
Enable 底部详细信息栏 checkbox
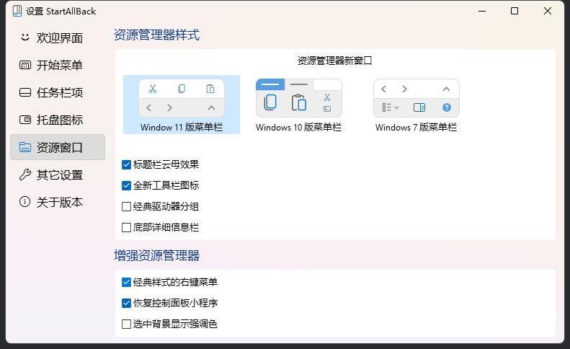[126, 227]
